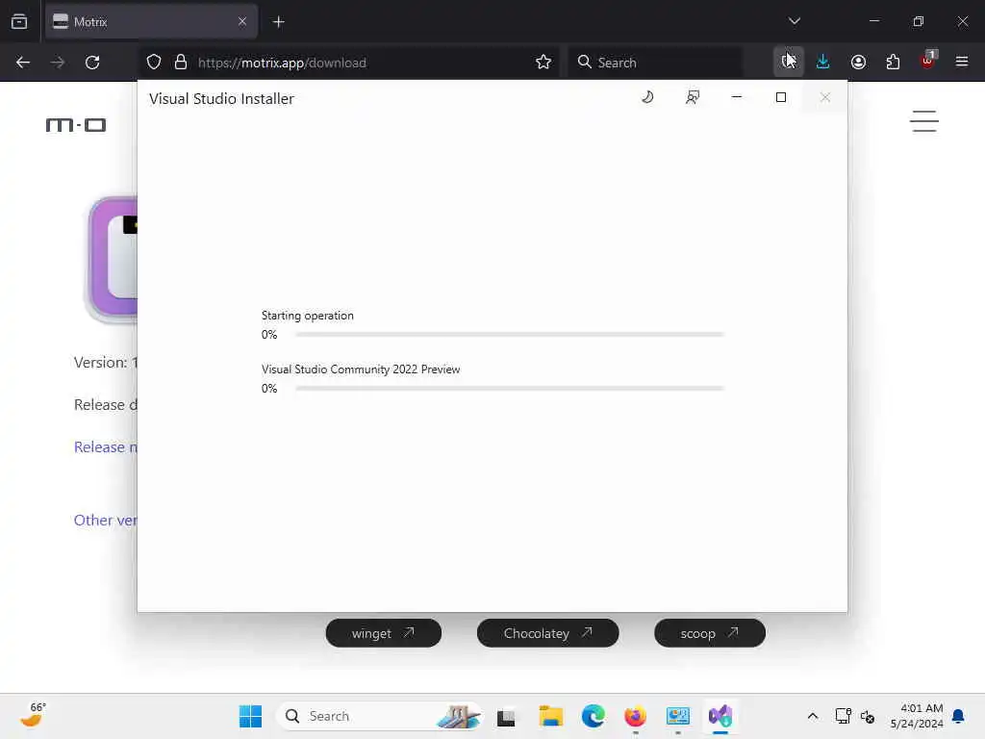Reload the current page
Image resolution: width=985 pixels, height=739 pixels.
[92, 63]
